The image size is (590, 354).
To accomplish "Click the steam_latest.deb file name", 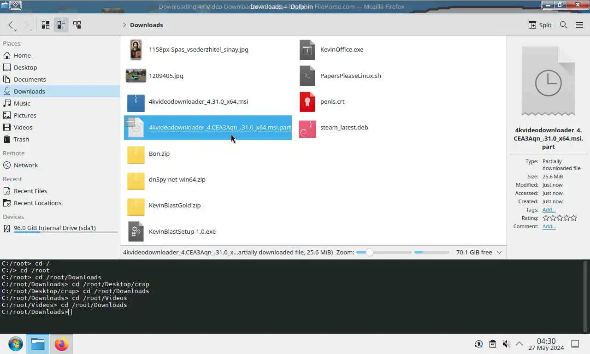I will tap(344, 127).
